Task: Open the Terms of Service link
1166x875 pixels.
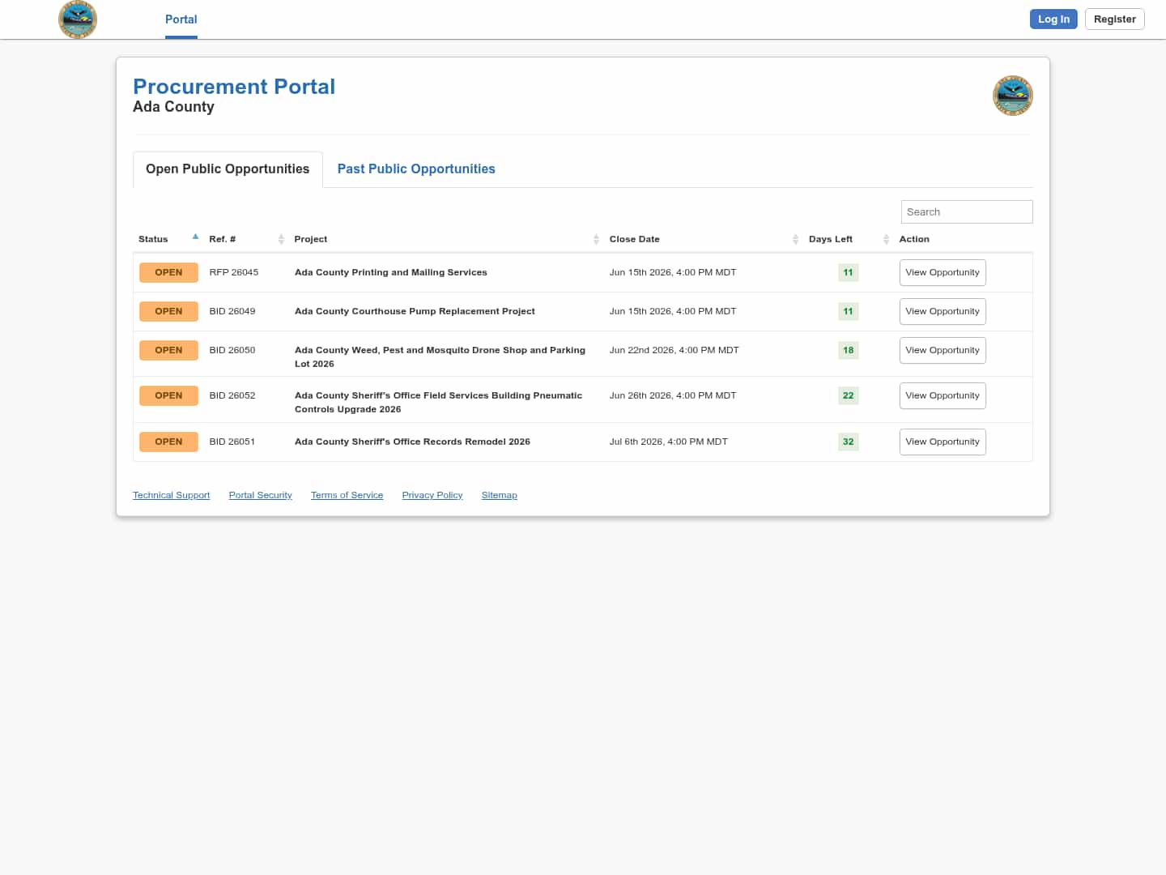Action: pos(347,495)
